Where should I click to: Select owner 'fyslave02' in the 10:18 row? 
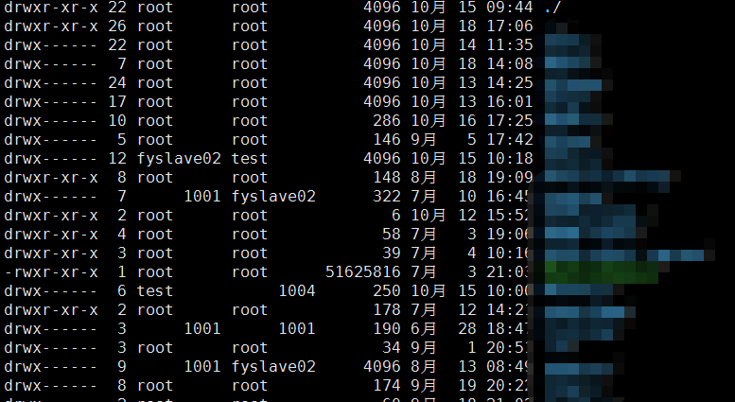pyautogui.click(x=179, y=158)
